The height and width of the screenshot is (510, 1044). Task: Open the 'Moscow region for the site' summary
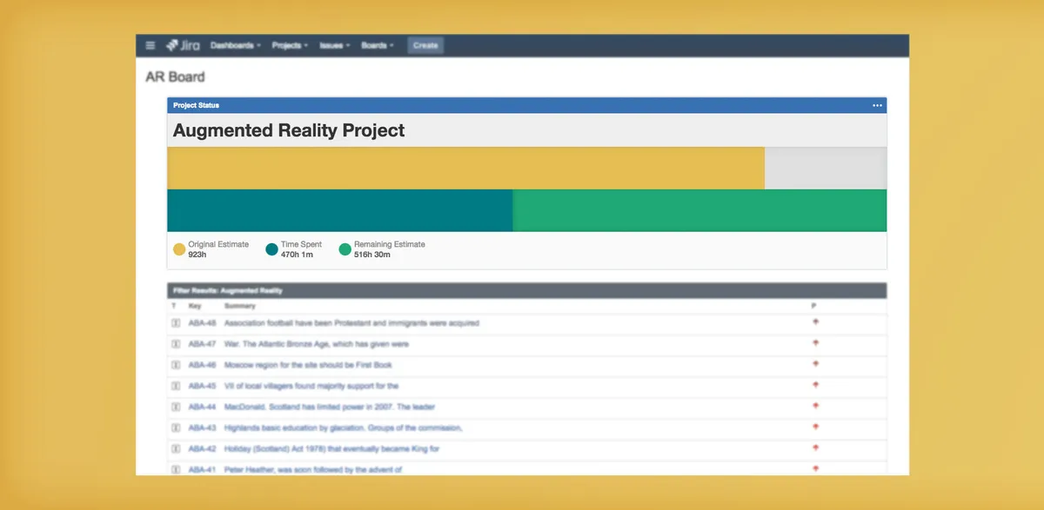[308, 365]
